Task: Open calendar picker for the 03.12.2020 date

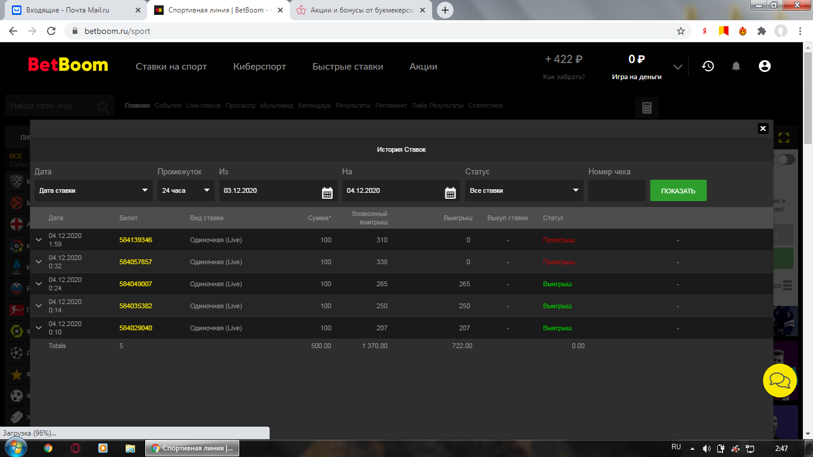Action: 327,192
